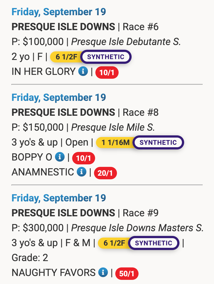Show info for ANAMNESTIC via its icon

(x=81, y=172)
